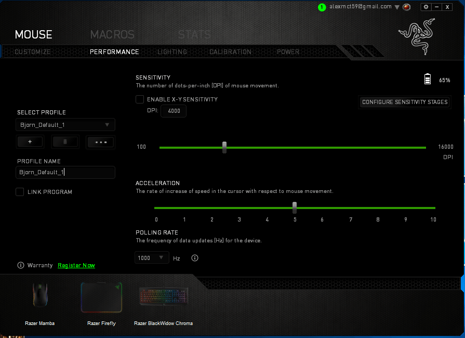The width and height of the screenshot is (465, 338).
Task: Switch to the STATS main tab
Action: (x=194, y=34)
